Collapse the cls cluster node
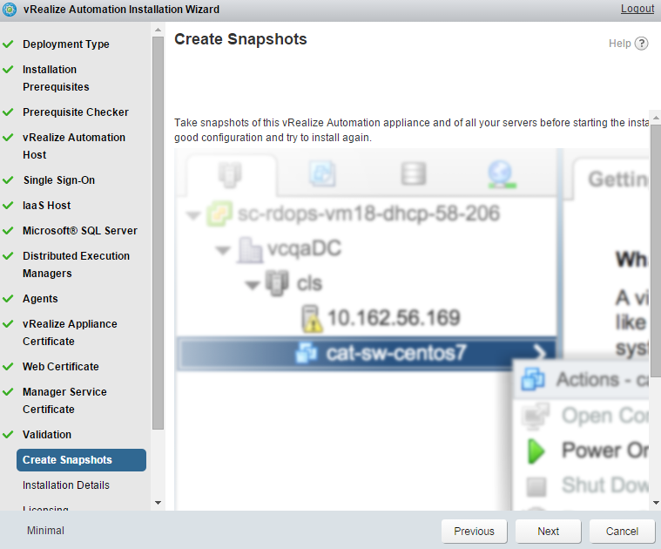This screenshot has height=549, width=661. click(253, 284)
